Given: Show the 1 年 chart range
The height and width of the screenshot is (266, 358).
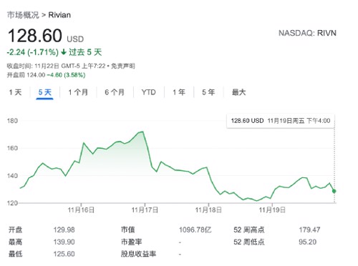Looking at the screenshot, I should point(179,92).
